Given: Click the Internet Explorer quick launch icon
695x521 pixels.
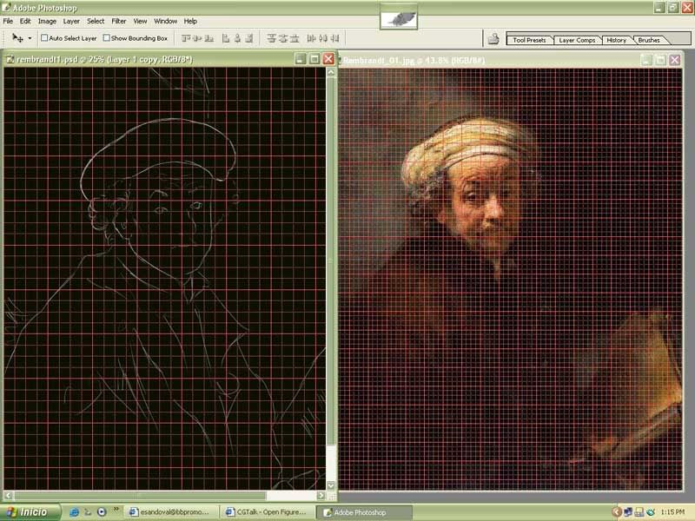Looking at the screenshot, I should 75,512.
